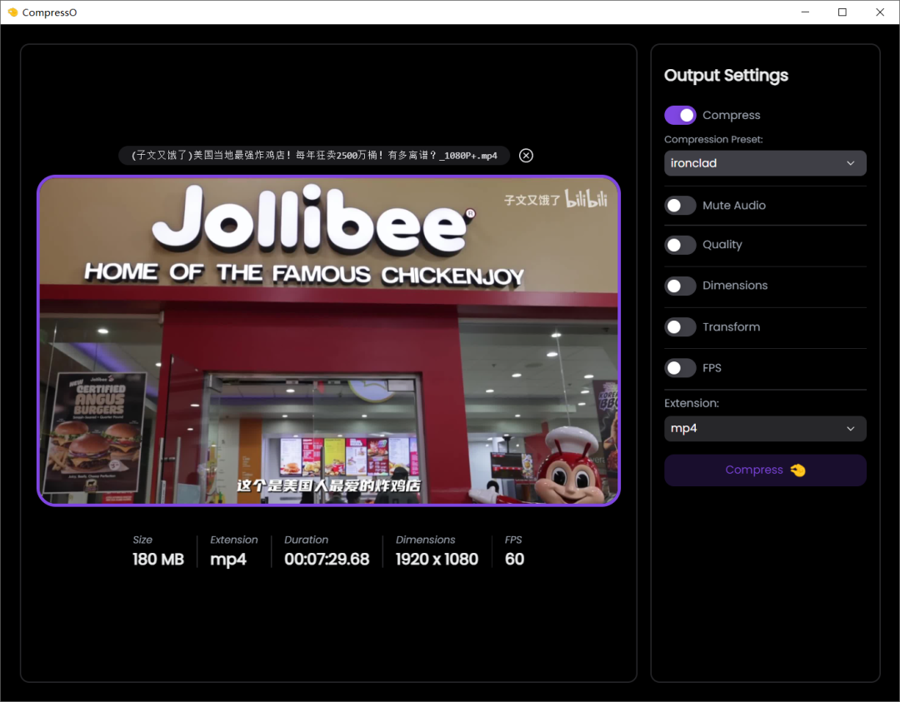
Task: Toggle the Compress switch off
Action: 680,115
